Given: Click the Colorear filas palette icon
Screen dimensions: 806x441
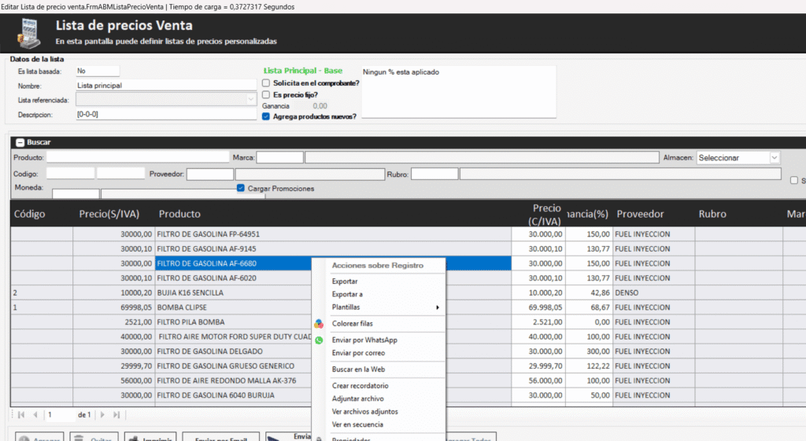Looking at the screenshot, I should pyautogui.click(x=319, y=324).
